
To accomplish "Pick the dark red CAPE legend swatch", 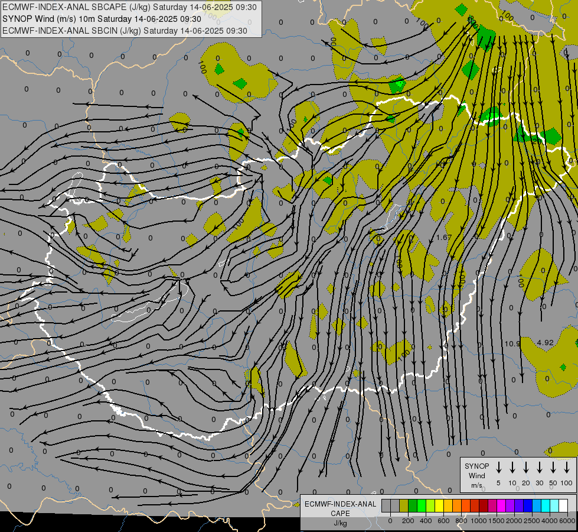I will [484, 506].
